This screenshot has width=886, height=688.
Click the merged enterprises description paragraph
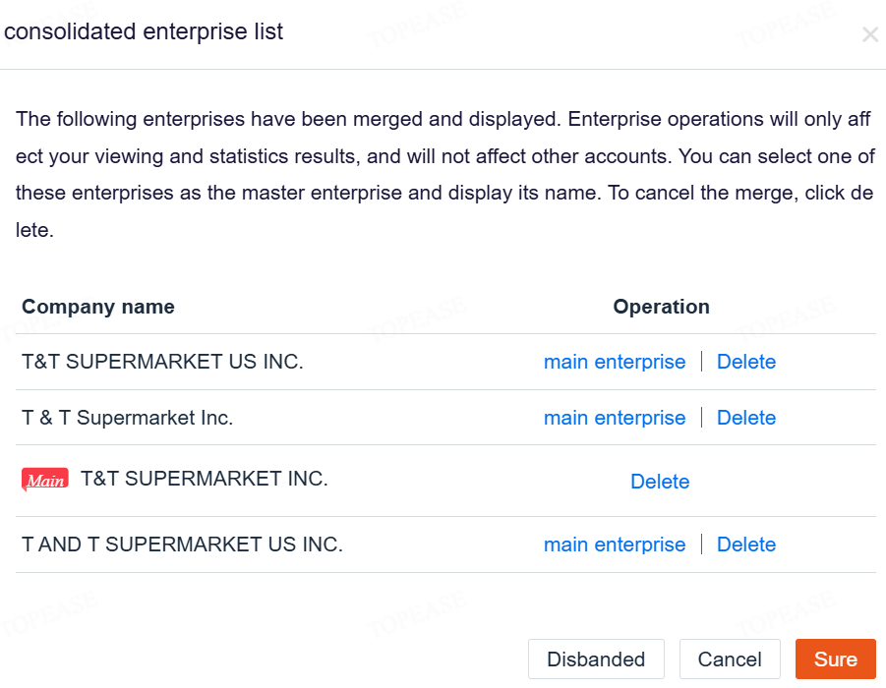pyautogui.click(x=444, y=175)
